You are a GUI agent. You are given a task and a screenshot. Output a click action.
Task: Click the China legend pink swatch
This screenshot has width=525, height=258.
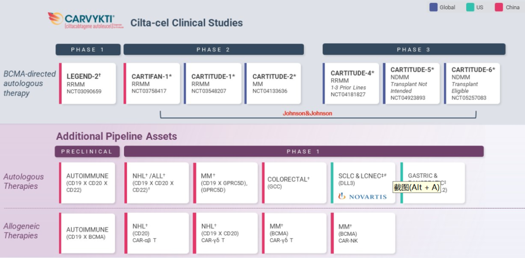[499, 7]
